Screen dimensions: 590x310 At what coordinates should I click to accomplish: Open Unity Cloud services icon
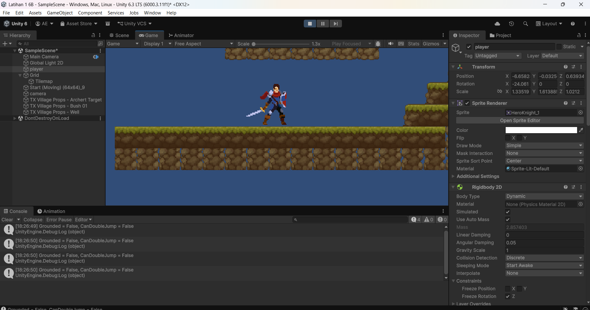[x=497, y=24]
